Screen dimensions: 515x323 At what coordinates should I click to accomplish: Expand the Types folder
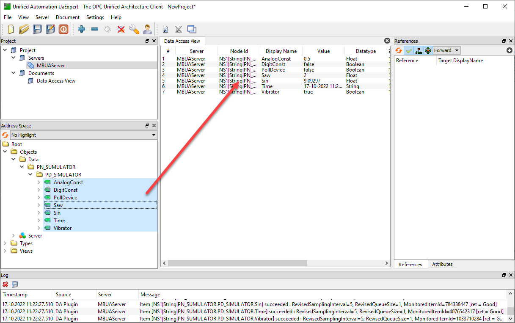[5, 243]
